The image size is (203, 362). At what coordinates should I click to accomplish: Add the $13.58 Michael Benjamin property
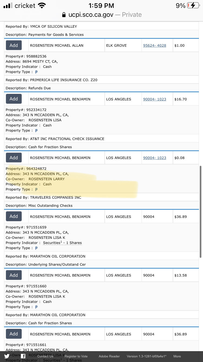(14, 275)
